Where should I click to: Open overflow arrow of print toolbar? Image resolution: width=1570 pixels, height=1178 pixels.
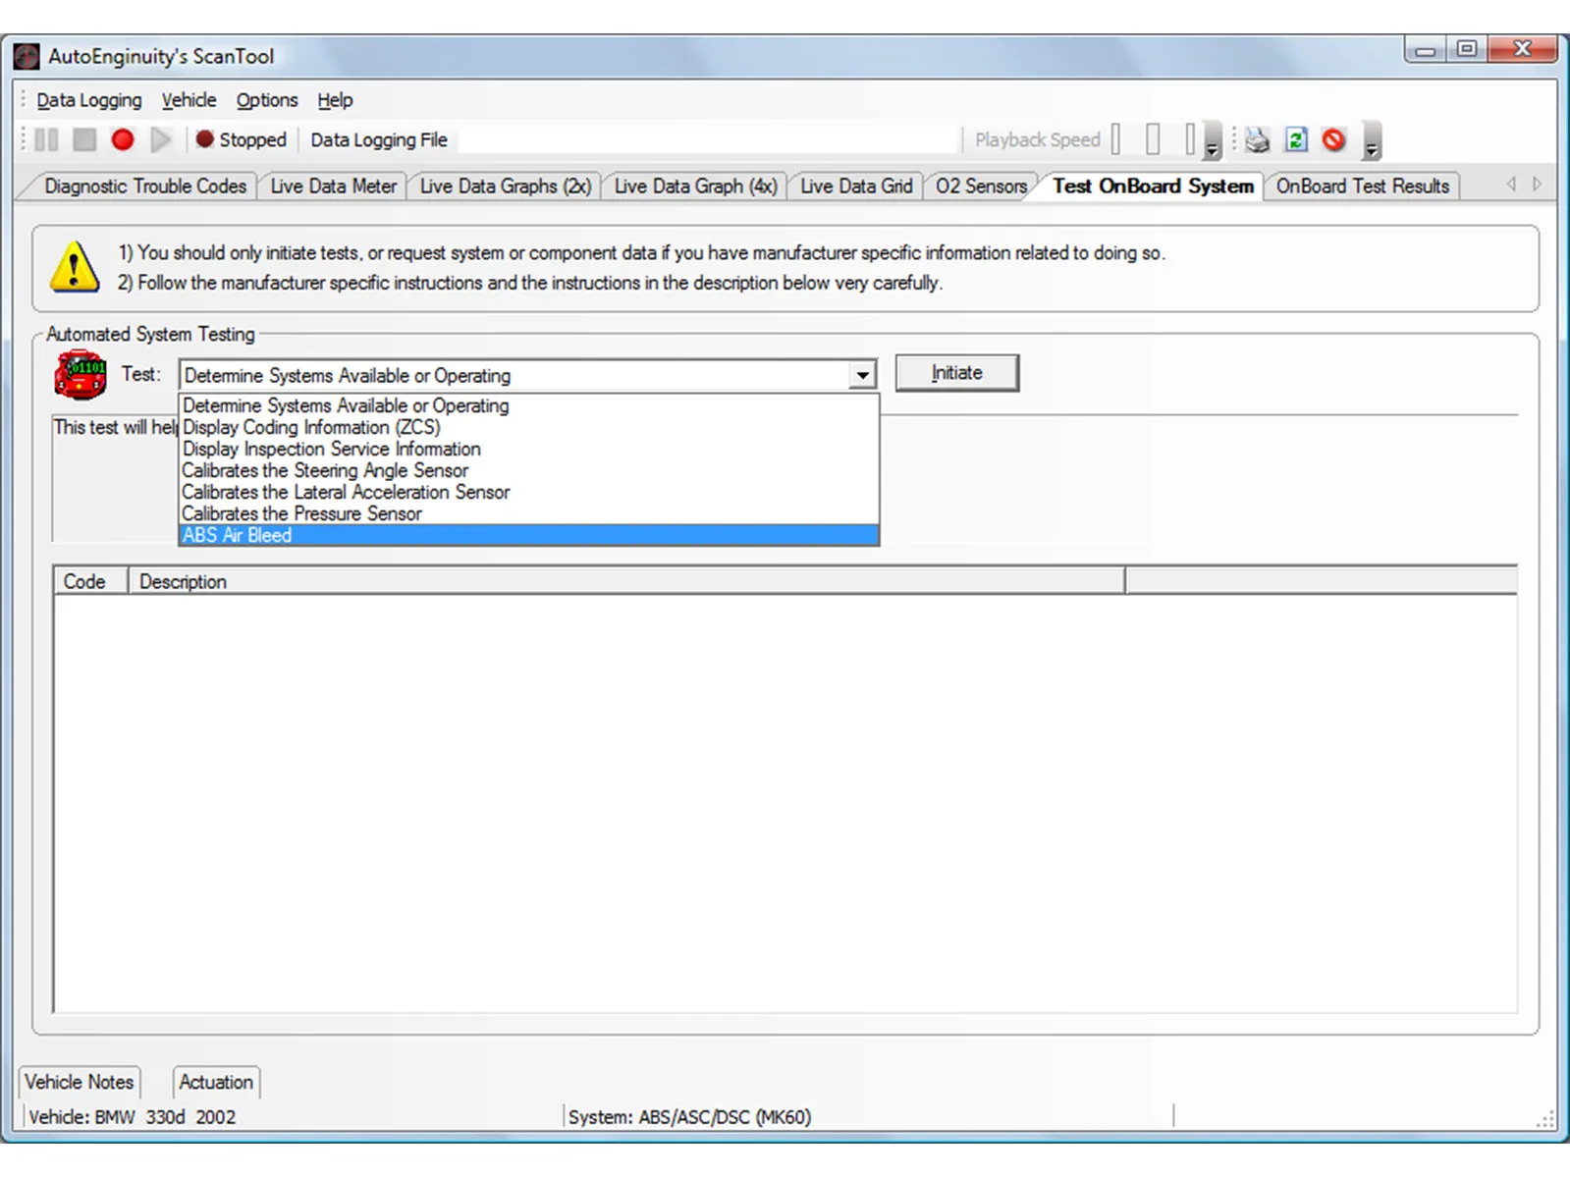1372,142
